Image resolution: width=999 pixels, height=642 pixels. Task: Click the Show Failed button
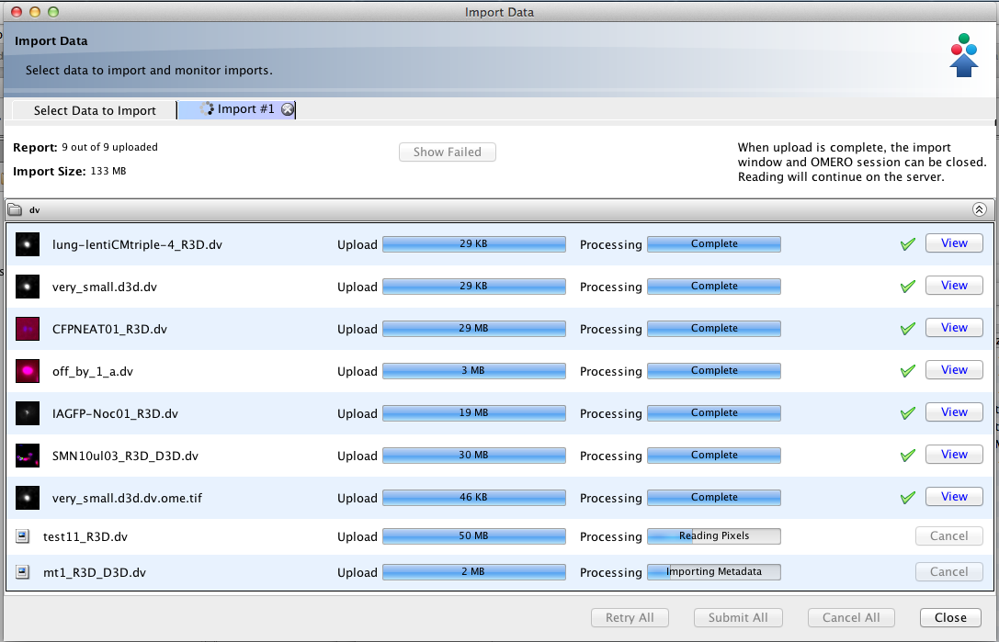[x=447, y=152]
